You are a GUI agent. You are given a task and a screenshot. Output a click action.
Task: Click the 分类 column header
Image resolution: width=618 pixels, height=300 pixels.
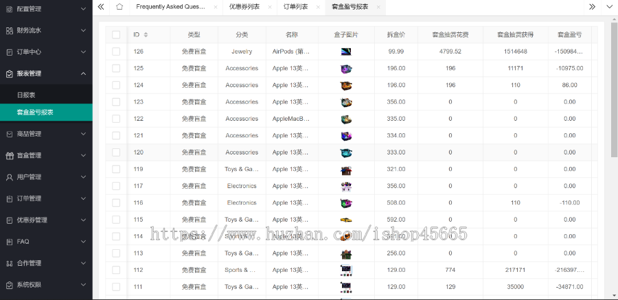(x=242, y=35)
